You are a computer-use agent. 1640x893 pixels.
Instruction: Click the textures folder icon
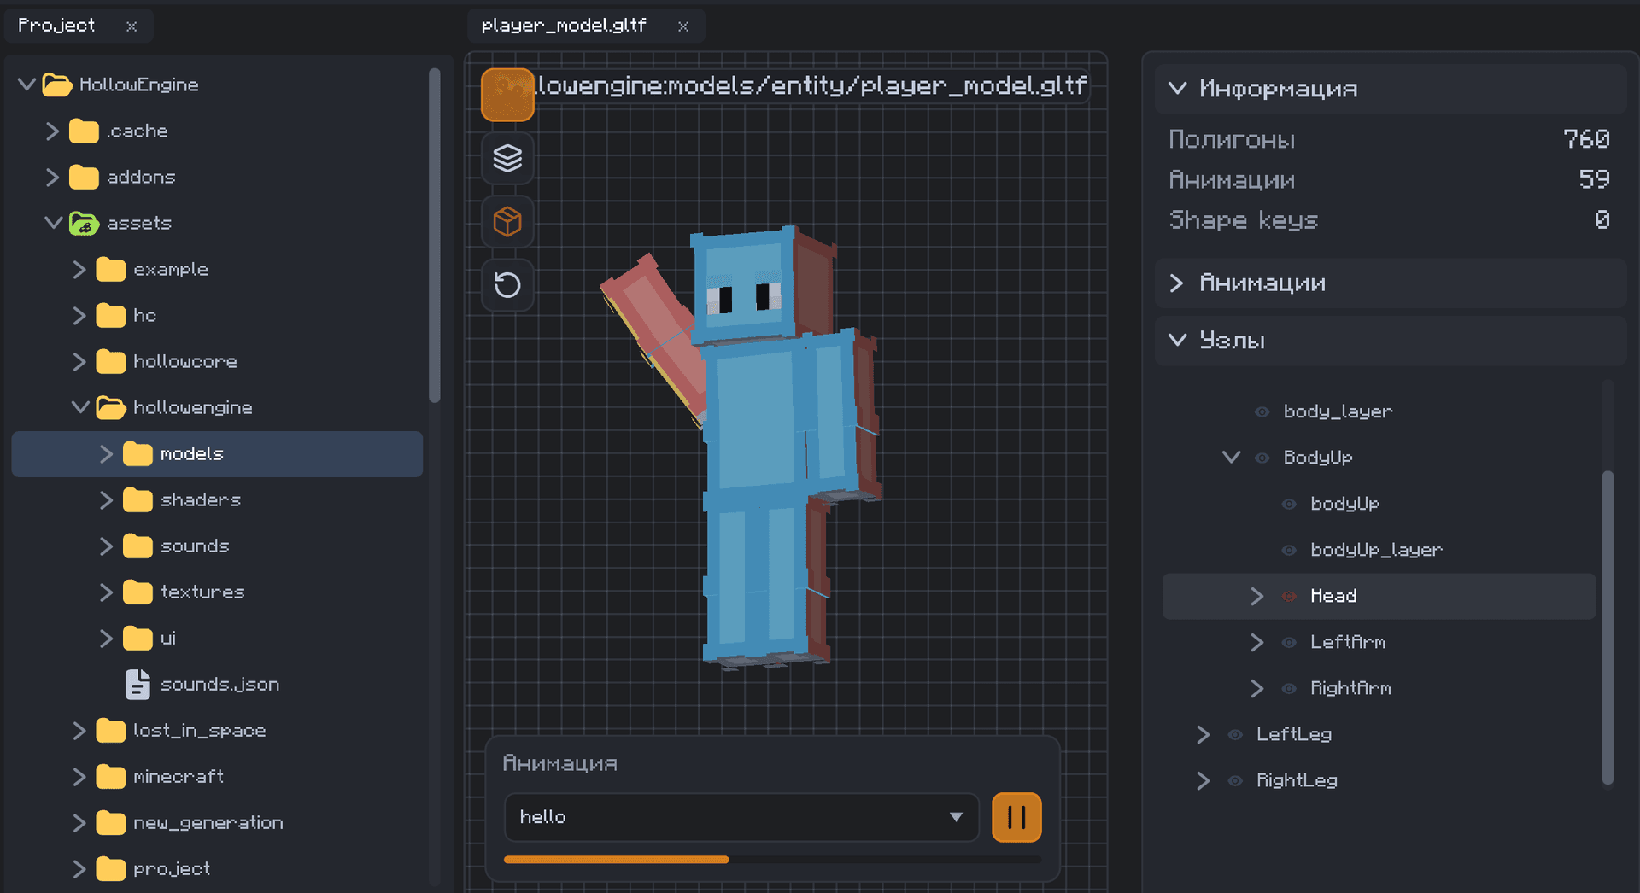click(138, 592)
